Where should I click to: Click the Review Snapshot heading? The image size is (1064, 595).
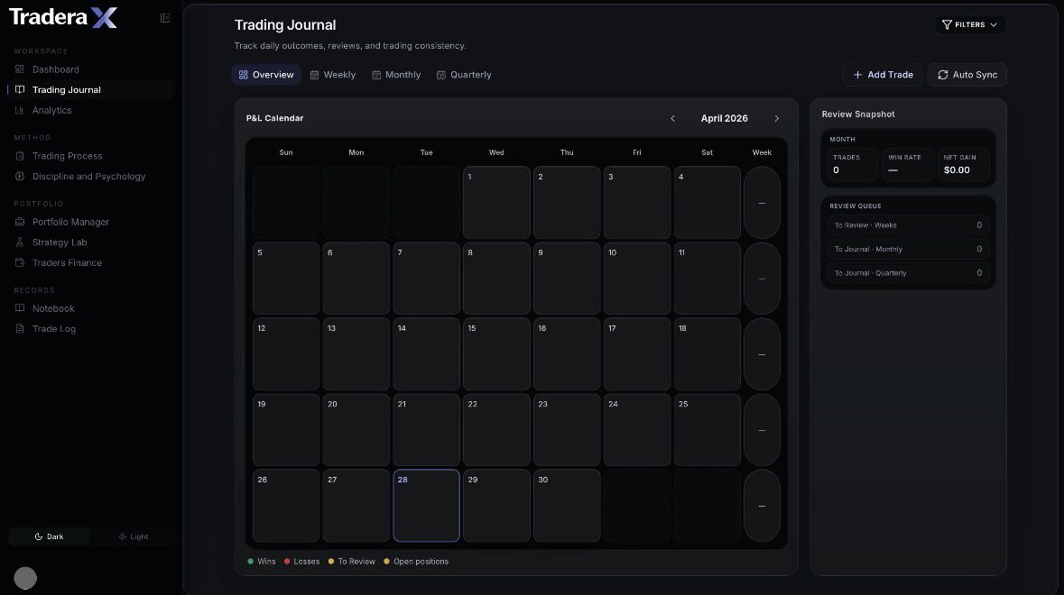point(857,114)
